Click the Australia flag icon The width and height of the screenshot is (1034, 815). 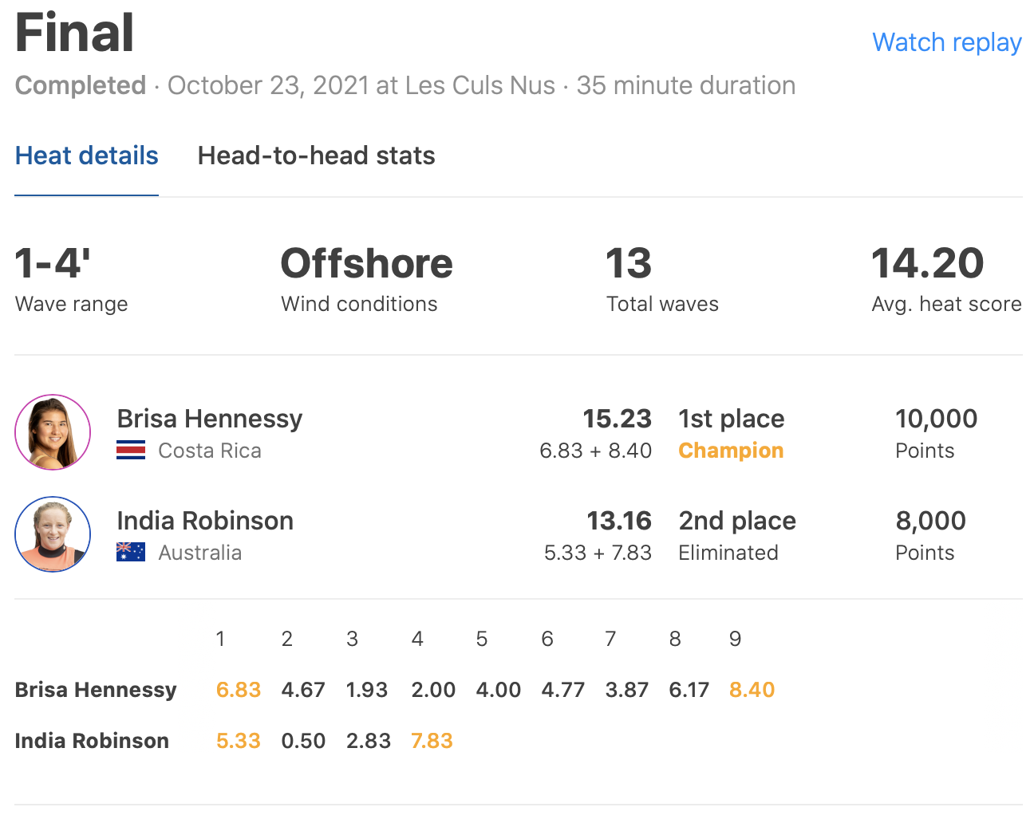coord(131,552)
